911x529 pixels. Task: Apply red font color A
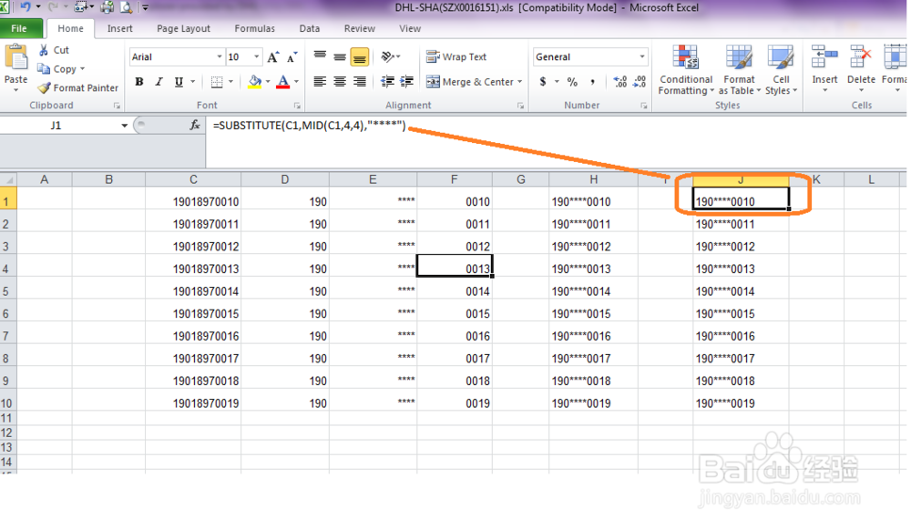tap(283, 82)
